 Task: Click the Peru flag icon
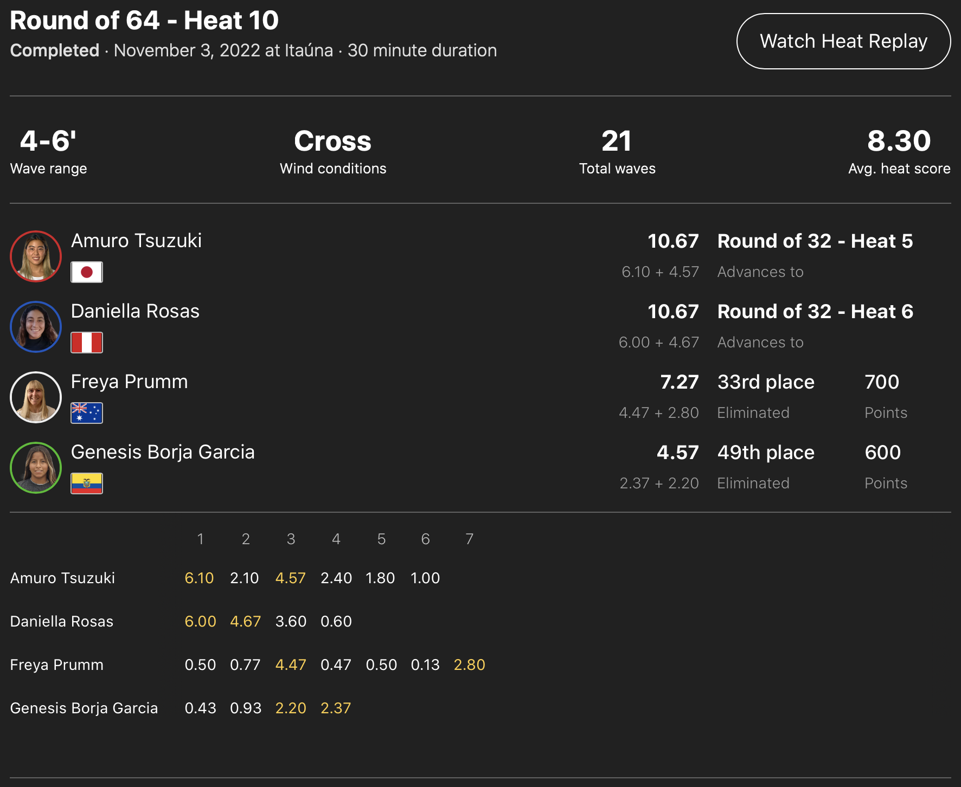[87, 343]
